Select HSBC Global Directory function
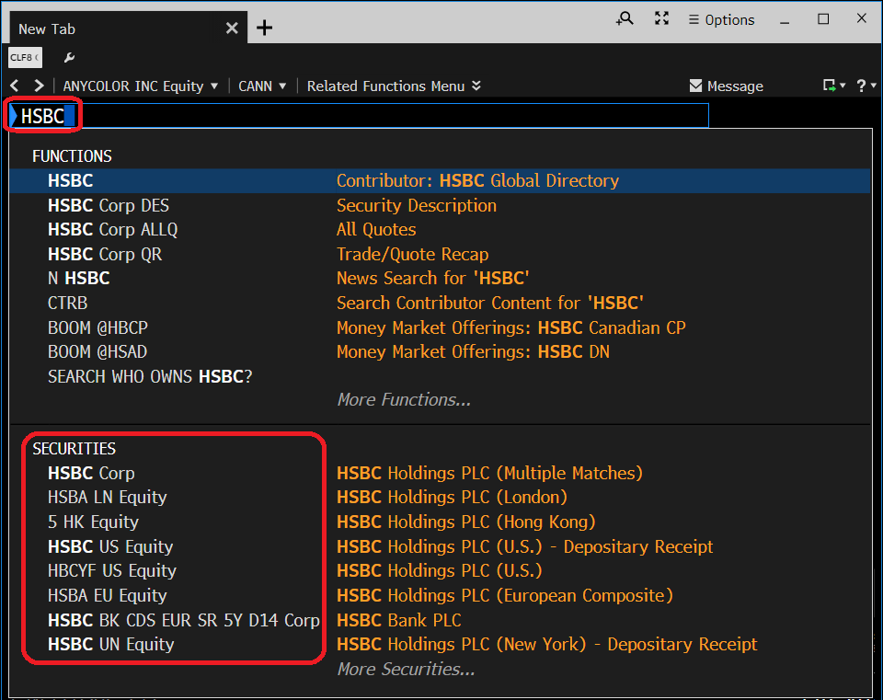The image size is (883, 700). pyautogui.click(x=440, y=181)
